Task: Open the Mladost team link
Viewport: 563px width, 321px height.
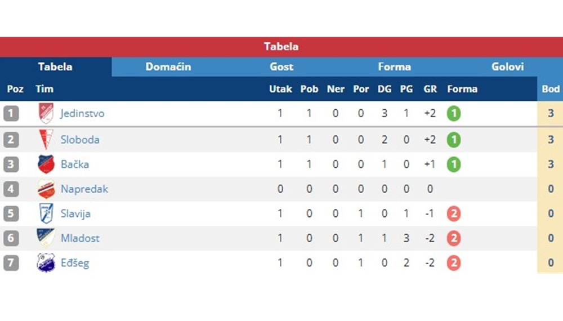Action: coord(80,238)
